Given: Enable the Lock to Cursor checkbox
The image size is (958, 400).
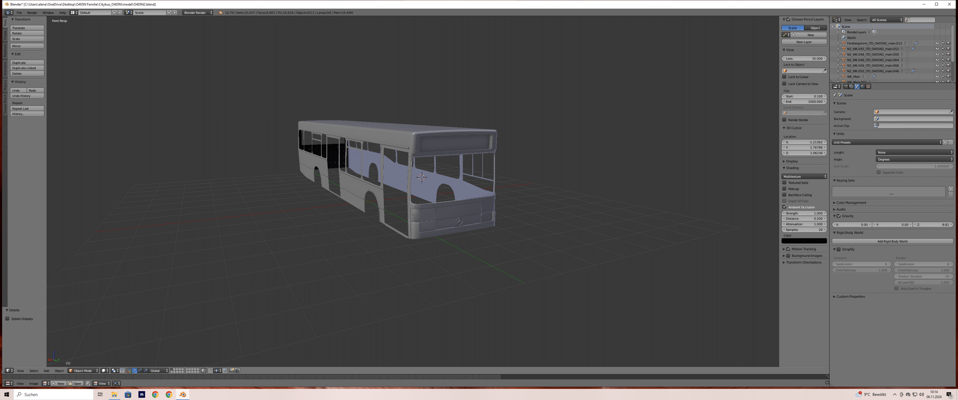Looking at the screenshot, I should [784, 77].
